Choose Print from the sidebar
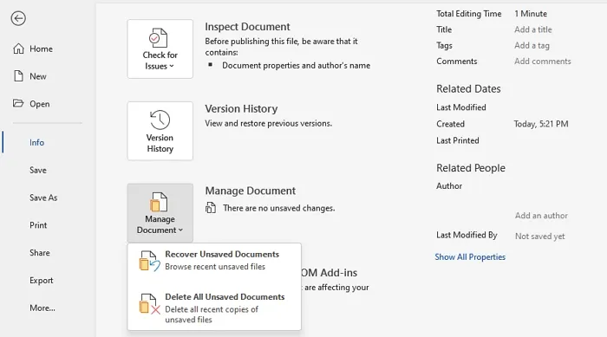Viewport: 607px width, 337px height. pyautogui.click(x=38, y=225)
